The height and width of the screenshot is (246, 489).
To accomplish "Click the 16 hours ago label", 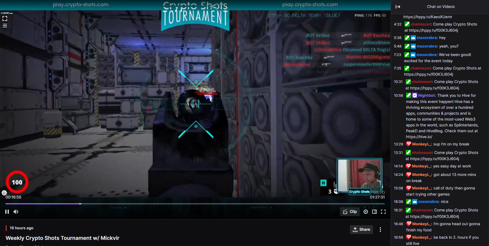I will click(x=21, y=228).
